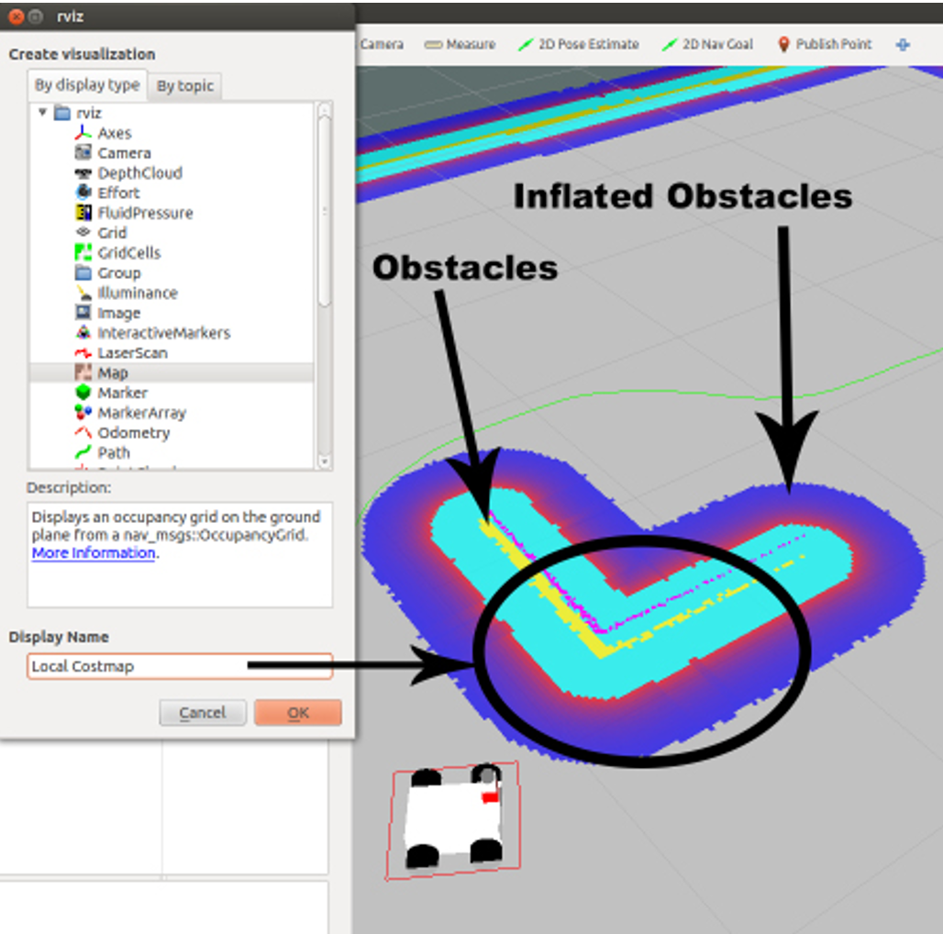Select the Illuminance icon
Viewport: 943px width, 934px height.
point(83,293)
